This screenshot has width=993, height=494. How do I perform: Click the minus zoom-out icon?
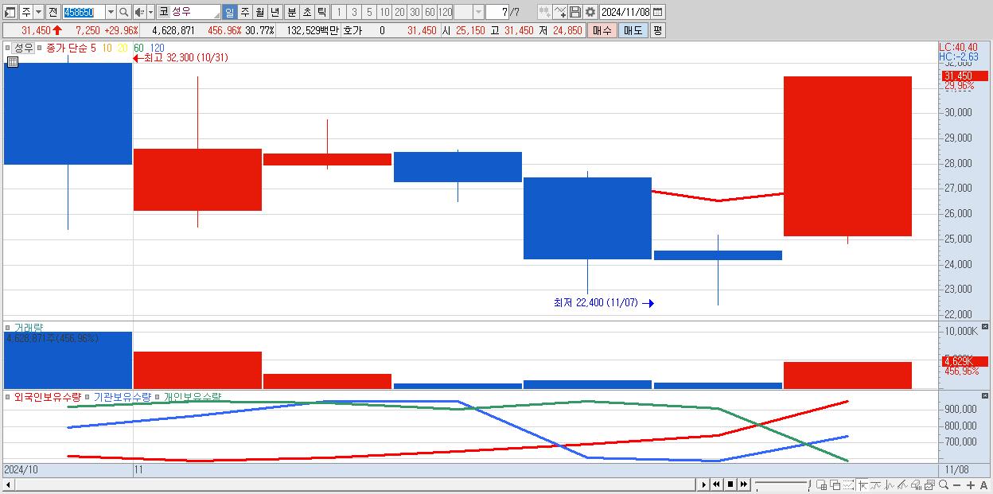tap(957, 485)
